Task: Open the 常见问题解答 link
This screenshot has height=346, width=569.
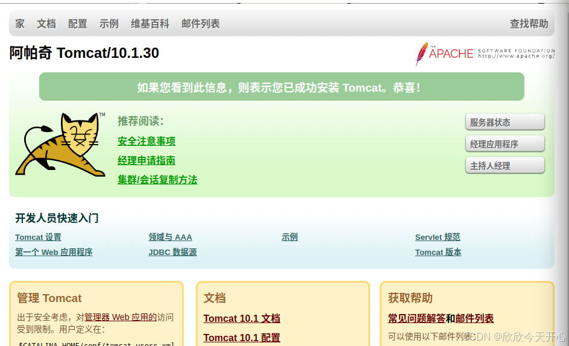Action: [417, 318]
